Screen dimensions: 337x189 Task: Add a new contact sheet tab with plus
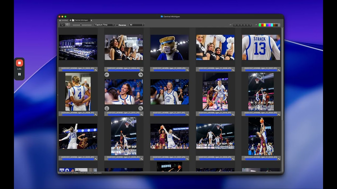click(91, 20)
